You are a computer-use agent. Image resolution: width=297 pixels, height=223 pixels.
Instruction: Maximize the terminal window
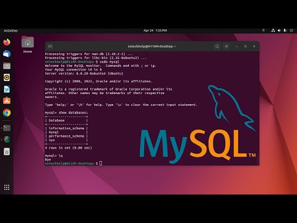[x=246, y=46]
